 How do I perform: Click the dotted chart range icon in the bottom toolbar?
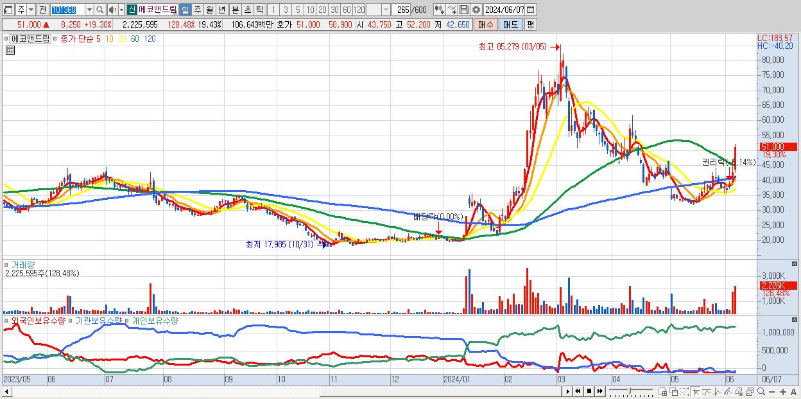[x=684, y=391]
